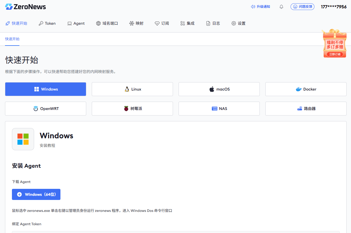Click 立即订阅 on the promo badge
The image size is (351, 233).
[x=335, y=54]
